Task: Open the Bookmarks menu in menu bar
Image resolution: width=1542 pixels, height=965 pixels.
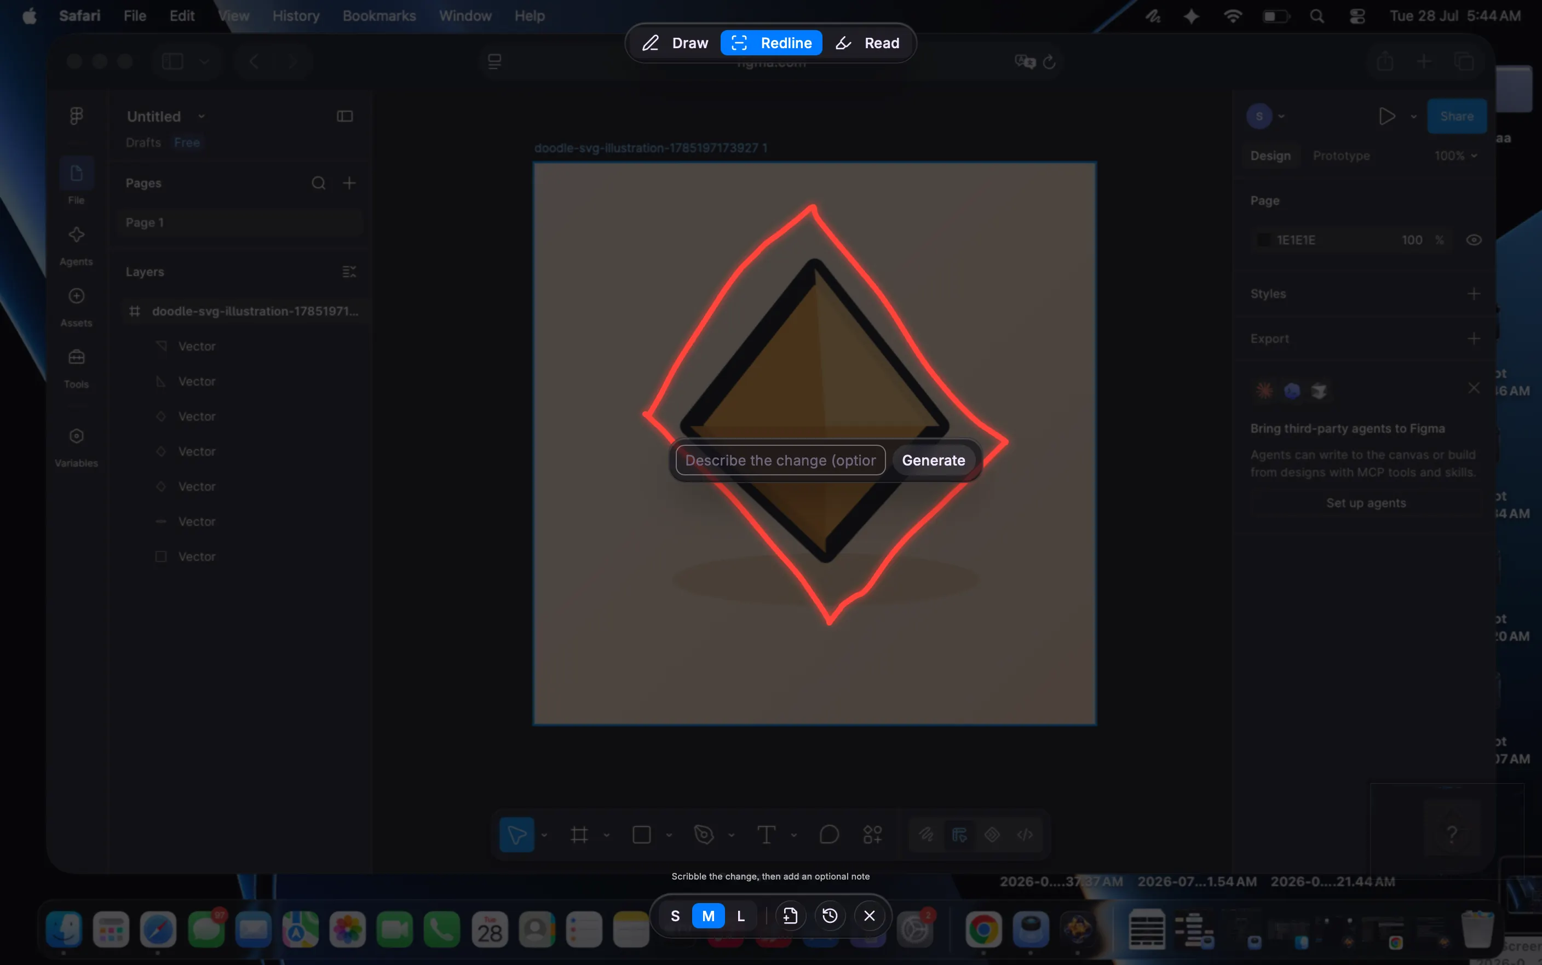Action: tap(379, 16)
